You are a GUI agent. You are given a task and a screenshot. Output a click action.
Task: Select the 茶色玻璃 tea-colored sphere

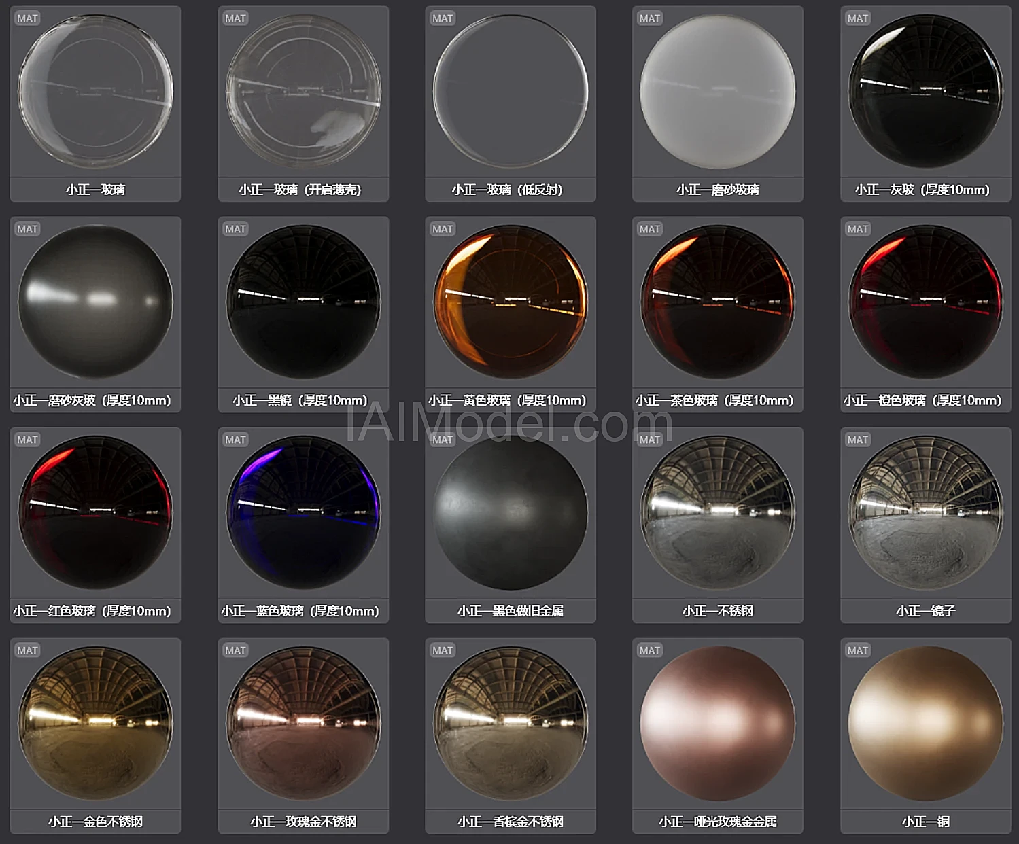click(718, 302)
